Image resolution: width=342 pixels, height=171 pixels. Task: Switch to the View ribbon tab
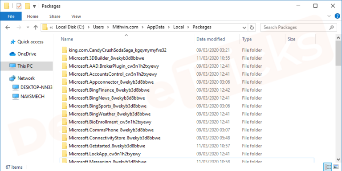(76, 16)
